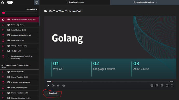Image resolution: width=179 pixels, height=100 pixels.
Task: Open Exercise: Variables lesson
Action: (19, 82)
